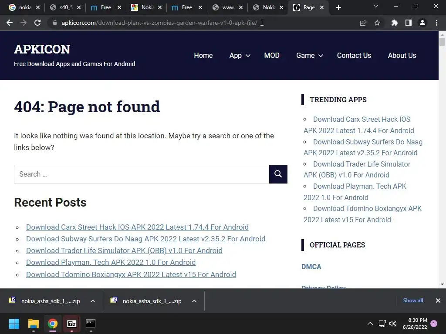Open Chrome's three-dot menu
Image resolution: width=446 pixels, height=334 pixels.
[436, 23]
